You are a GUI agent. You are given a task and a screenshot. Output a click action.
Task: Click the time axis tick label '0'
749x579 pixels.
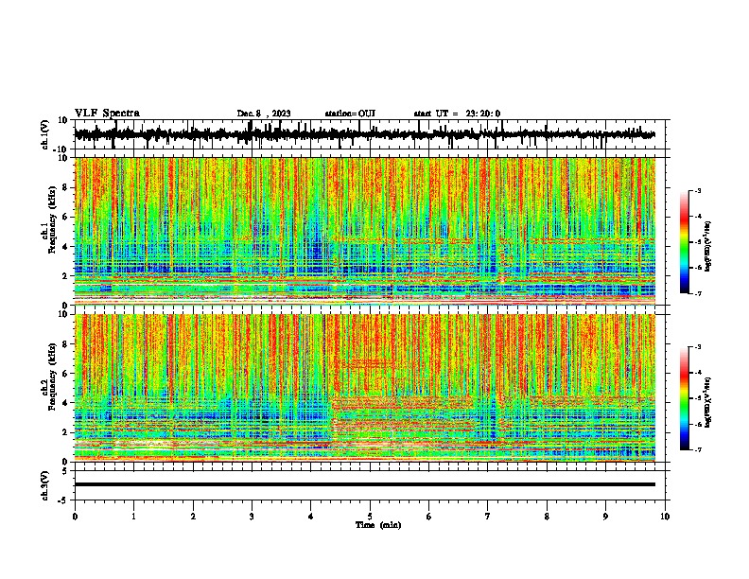[x=75, y=517]
